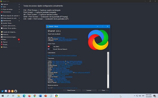Open the Página del proyecto GitHub link

click(x=68, y=39)
